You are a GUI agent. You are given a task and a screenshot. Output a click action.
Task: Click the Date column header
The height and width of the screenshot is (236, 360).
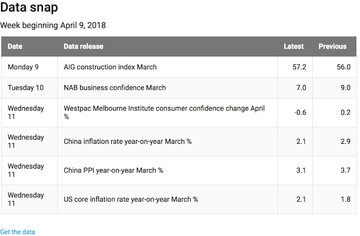coord(15,46)
